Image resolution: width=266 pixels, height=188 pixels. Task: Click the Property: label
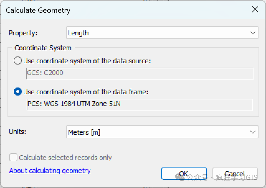point(23,33)
